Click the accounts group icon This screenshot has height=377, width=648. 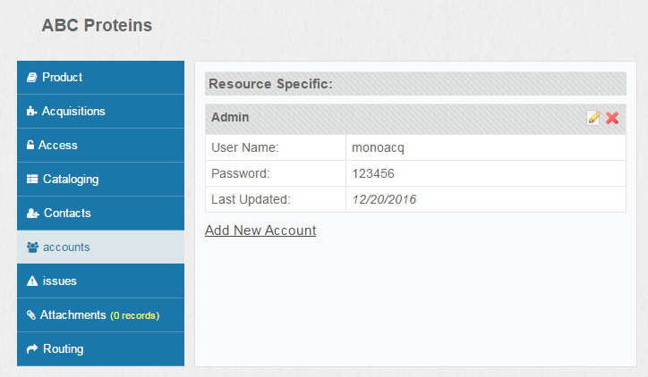pos(32,247)
